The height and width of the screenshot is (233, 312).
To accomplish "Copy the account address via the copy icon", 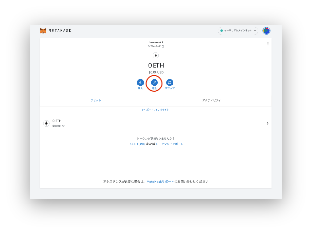I will pyautogui.click(x=163, y=46).
